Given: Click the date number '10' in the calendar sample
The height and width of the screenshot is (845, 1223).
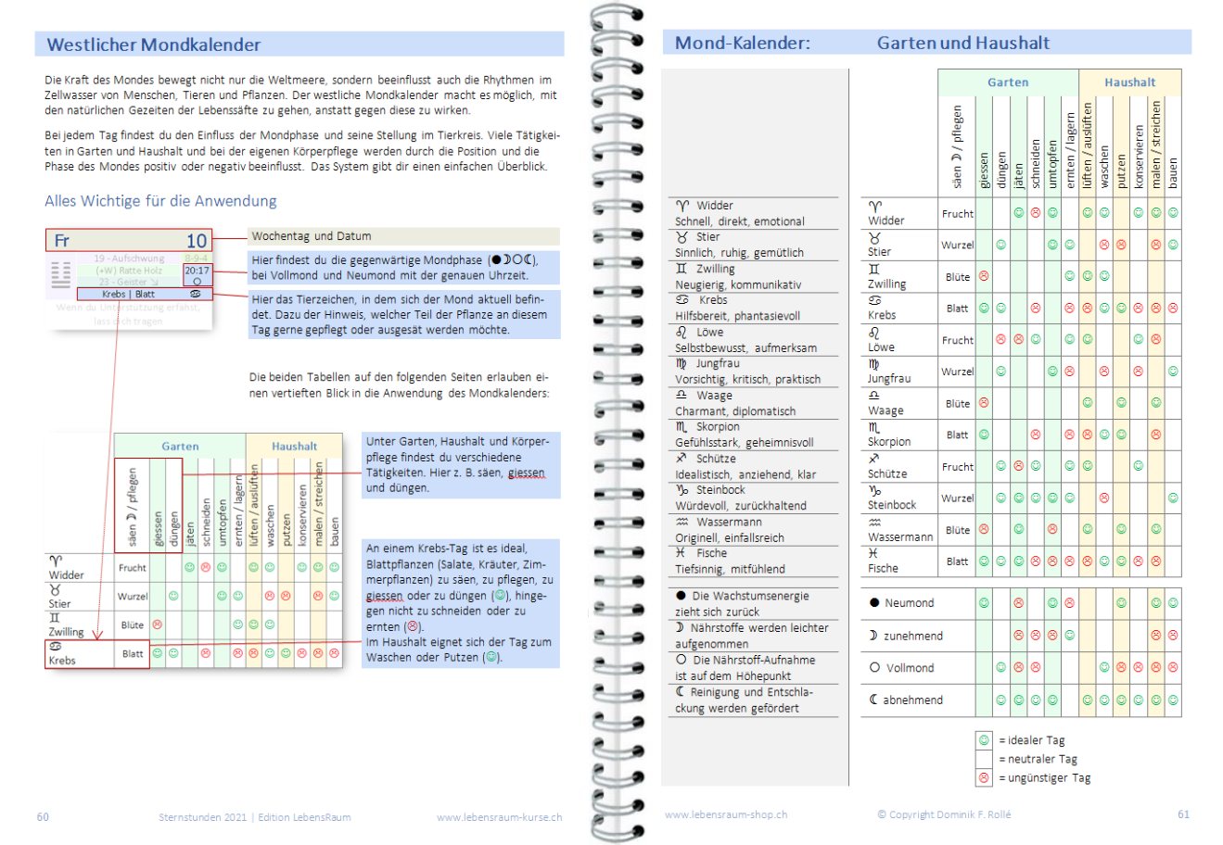Looking at the screenshot, I should pos(197,241).
